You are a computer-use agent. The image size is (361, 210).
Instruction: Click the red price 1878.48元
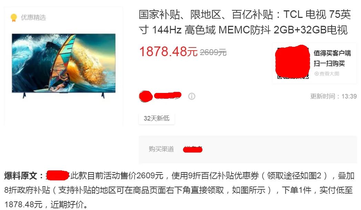coord(168,51)
